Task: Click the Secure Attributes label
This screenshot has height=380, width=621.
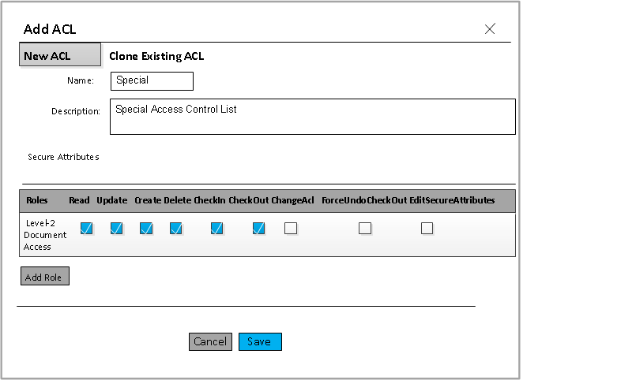Action: click(63, 157)
